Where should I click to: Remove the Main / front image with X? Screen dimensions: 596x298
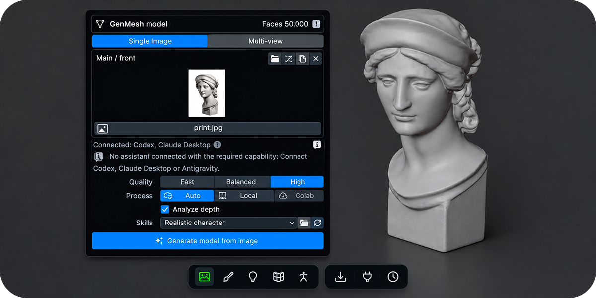[316, 59]
